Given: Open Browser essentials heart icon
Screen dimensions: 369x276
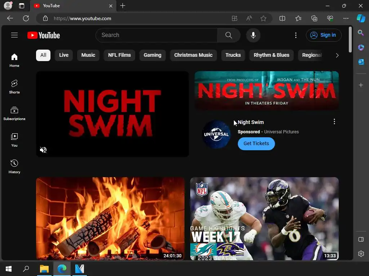Looking at the screenshot, I should tap(330, 18).
